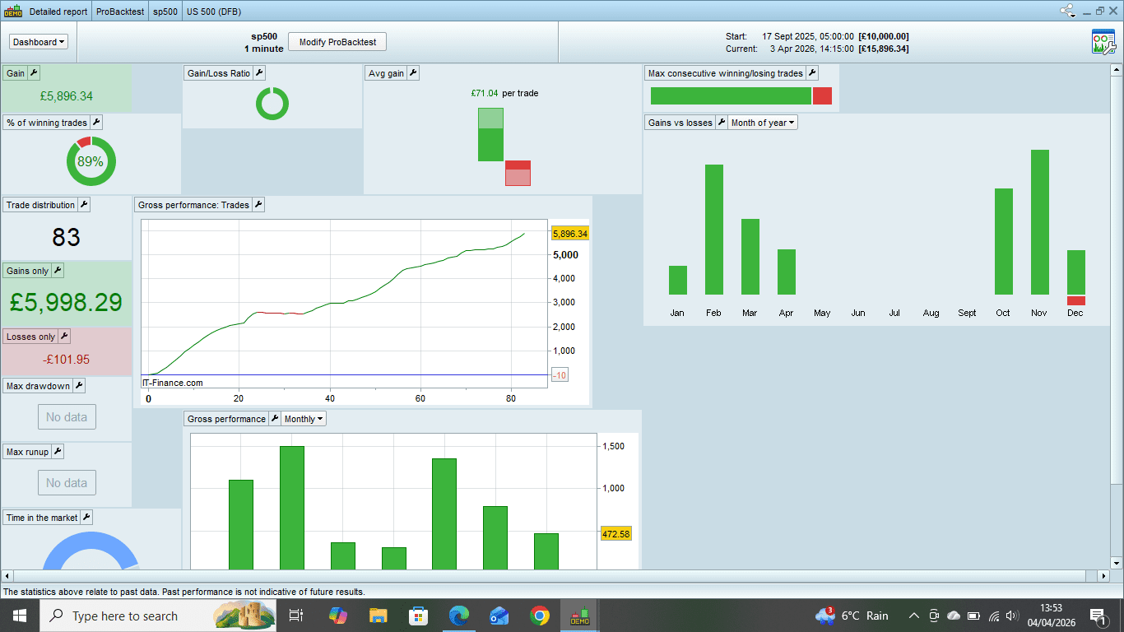Click the 89% winning trades donut chart
This screenshot has width=1124, height=632.
coord(91,161)
